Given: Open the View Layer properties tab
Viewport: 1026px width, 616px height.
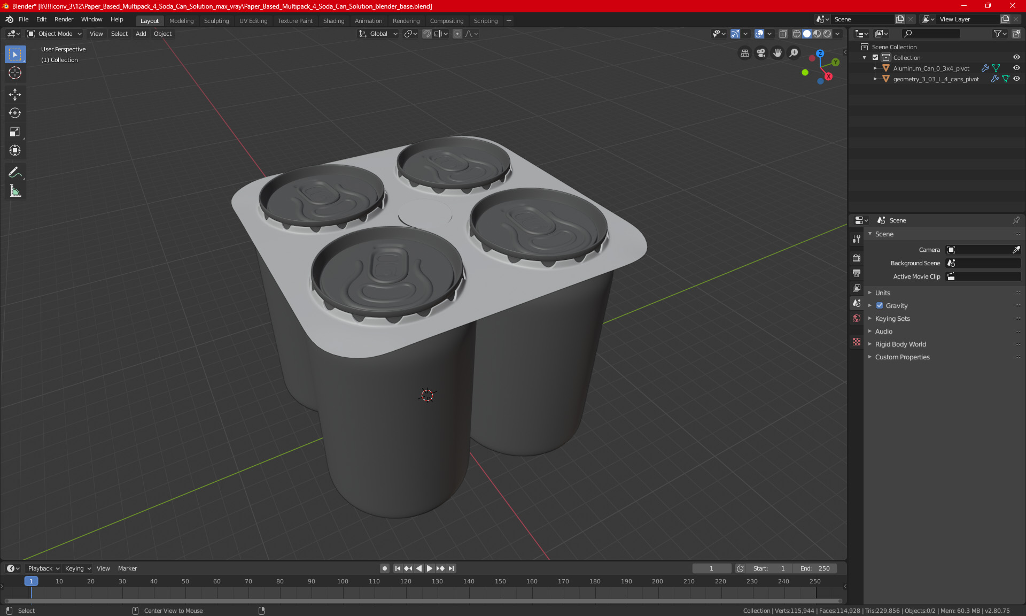Looking at the screenshot, I should [x=857, y=288].
